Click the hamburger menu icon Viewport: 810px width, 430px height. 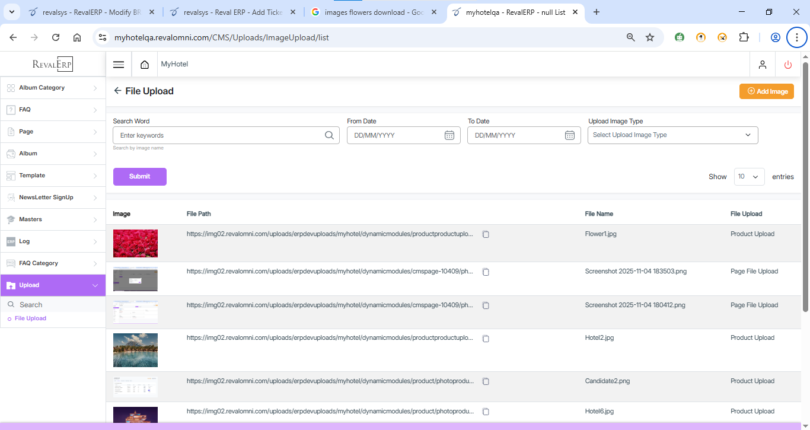tap(119, 65)
